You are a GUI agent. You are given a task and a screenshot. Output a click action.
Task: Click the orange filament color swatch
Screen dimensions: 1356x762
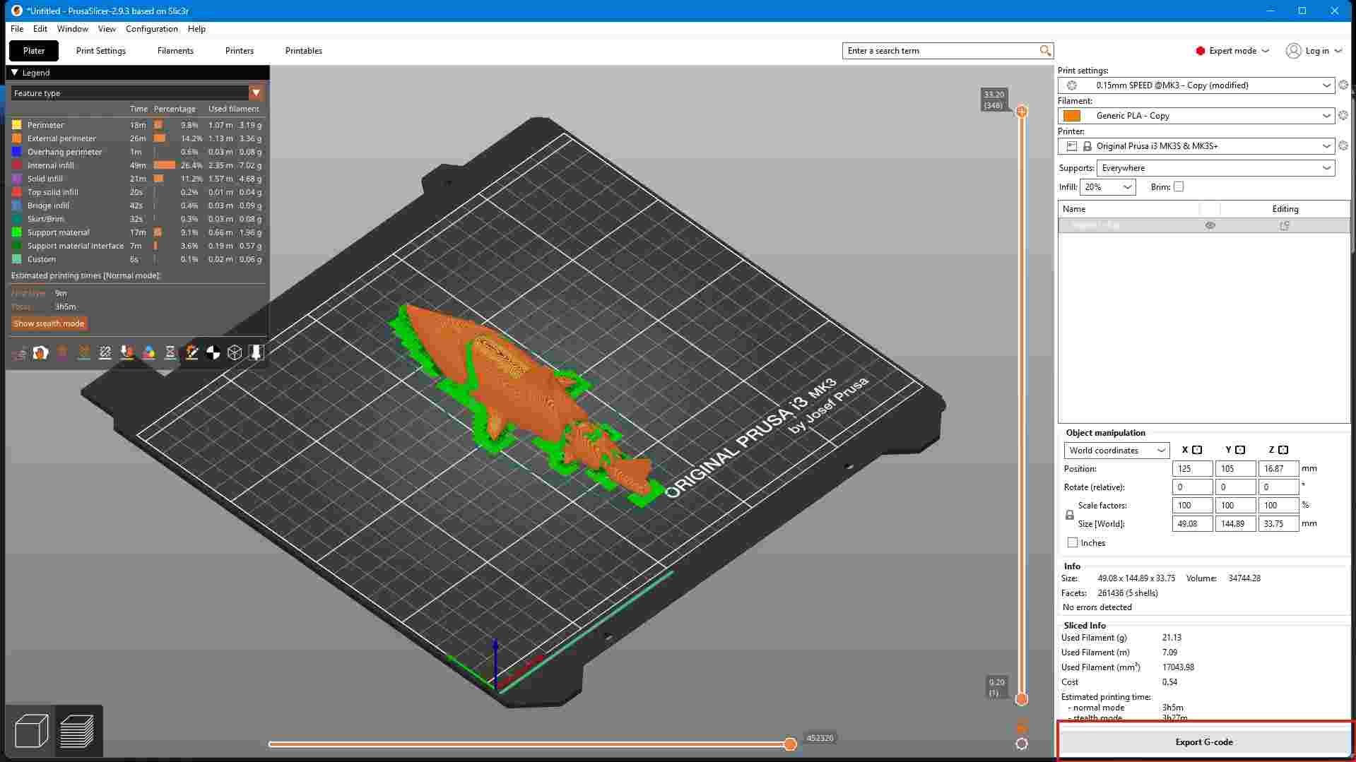tap(1072, 116)
